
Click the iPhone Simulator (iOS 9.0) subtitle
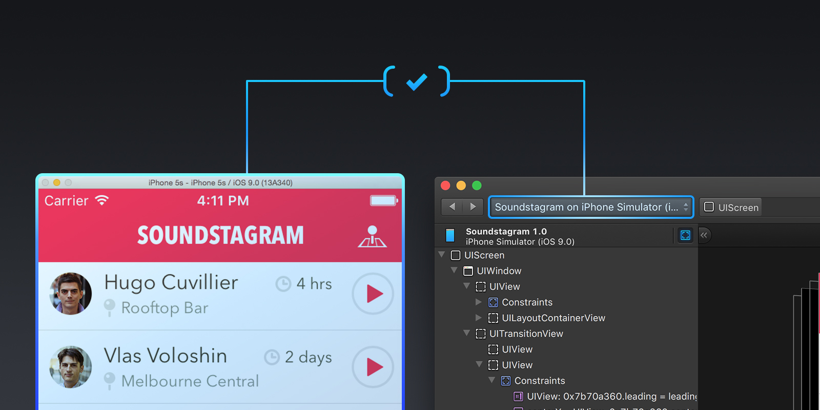coord(520,242)
